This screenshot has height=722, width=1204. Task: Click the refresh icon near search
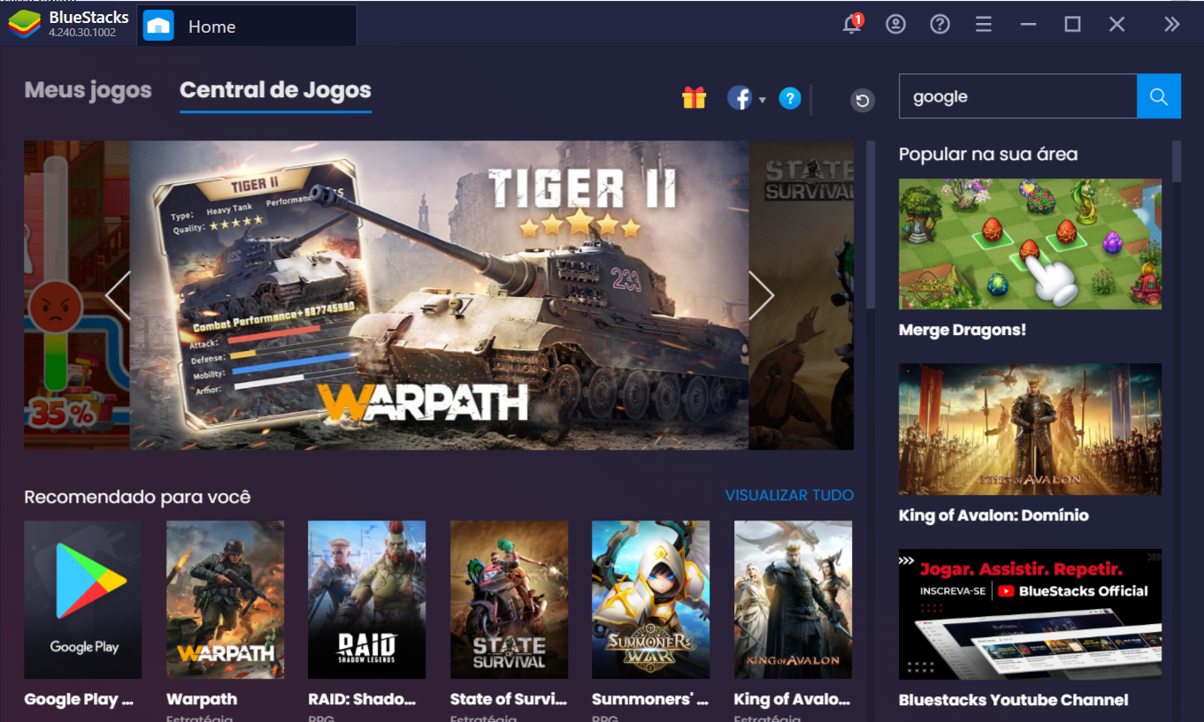pos(863,101)
